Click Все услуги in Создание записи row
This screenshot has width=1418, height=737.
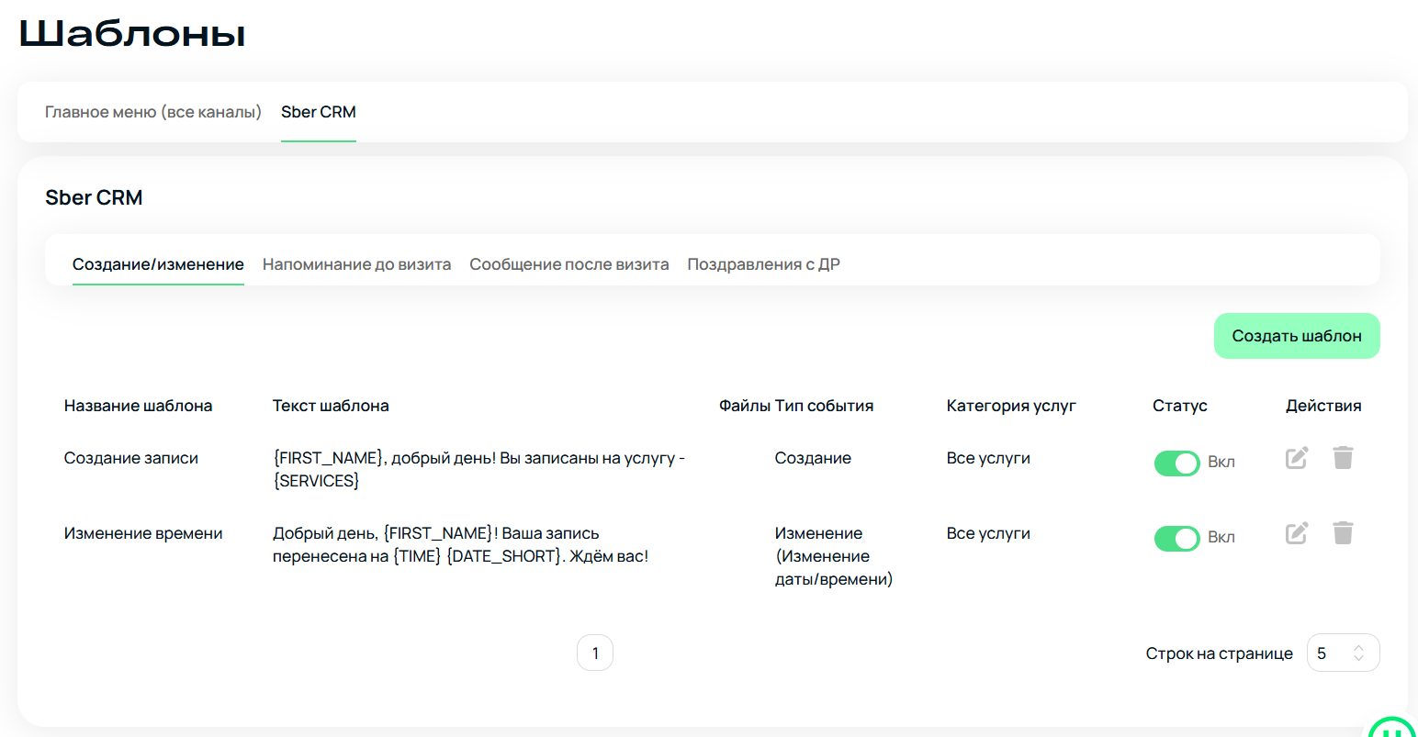point(988,458)
